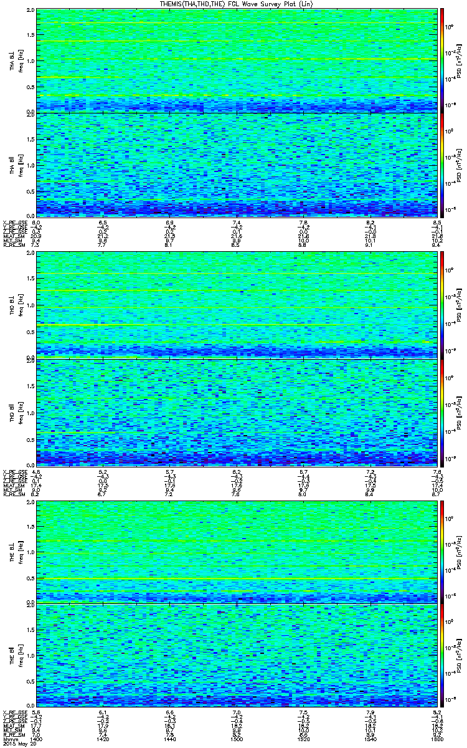Click the color bar beside THD B-perpendicular panel
467x748 pixels.
[x=443, y=305]
